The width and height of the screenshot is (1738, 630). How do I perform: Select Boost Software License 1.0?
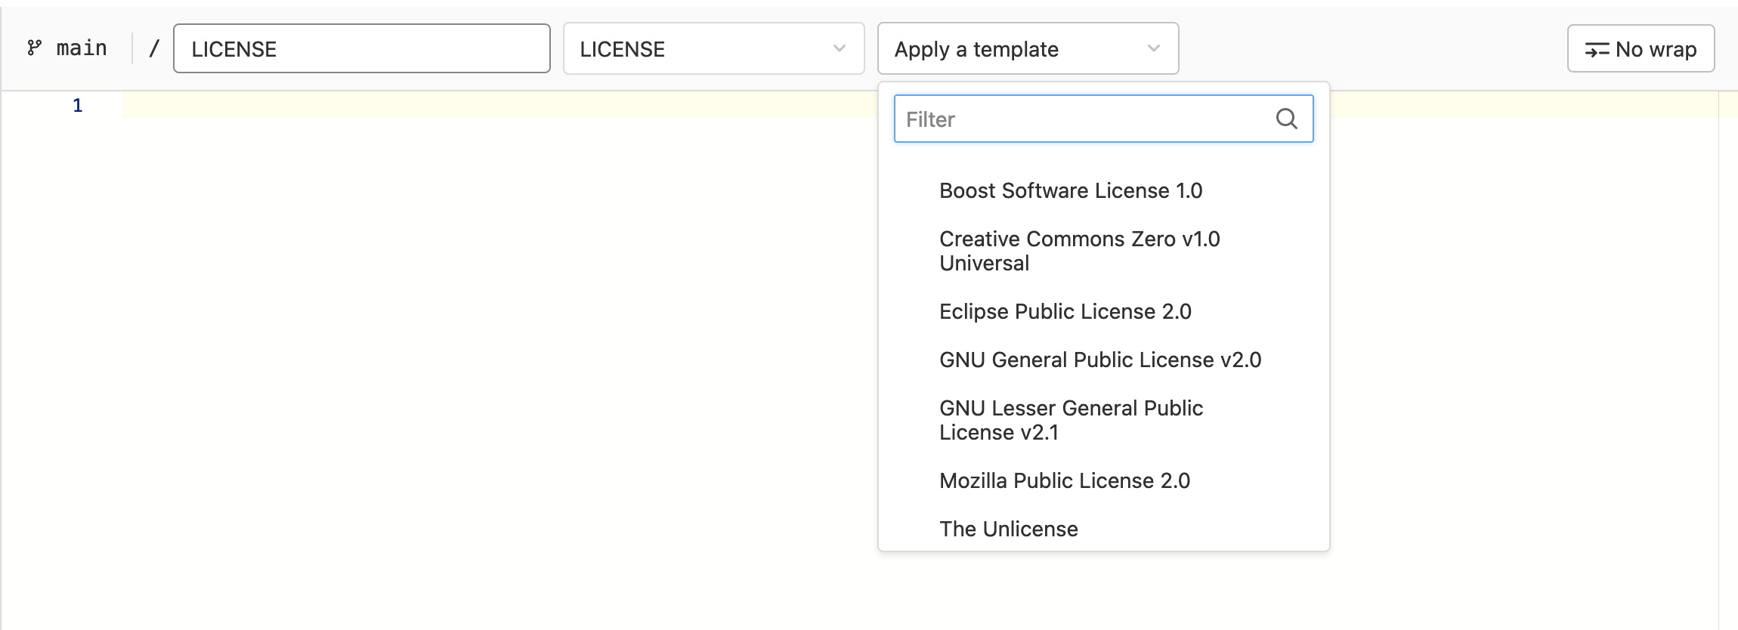(1070, 190)
